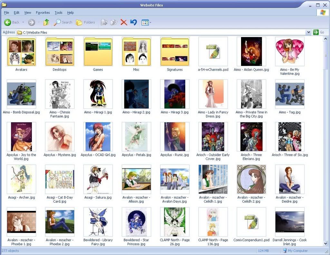Open the Edit menu

(17, 13)
